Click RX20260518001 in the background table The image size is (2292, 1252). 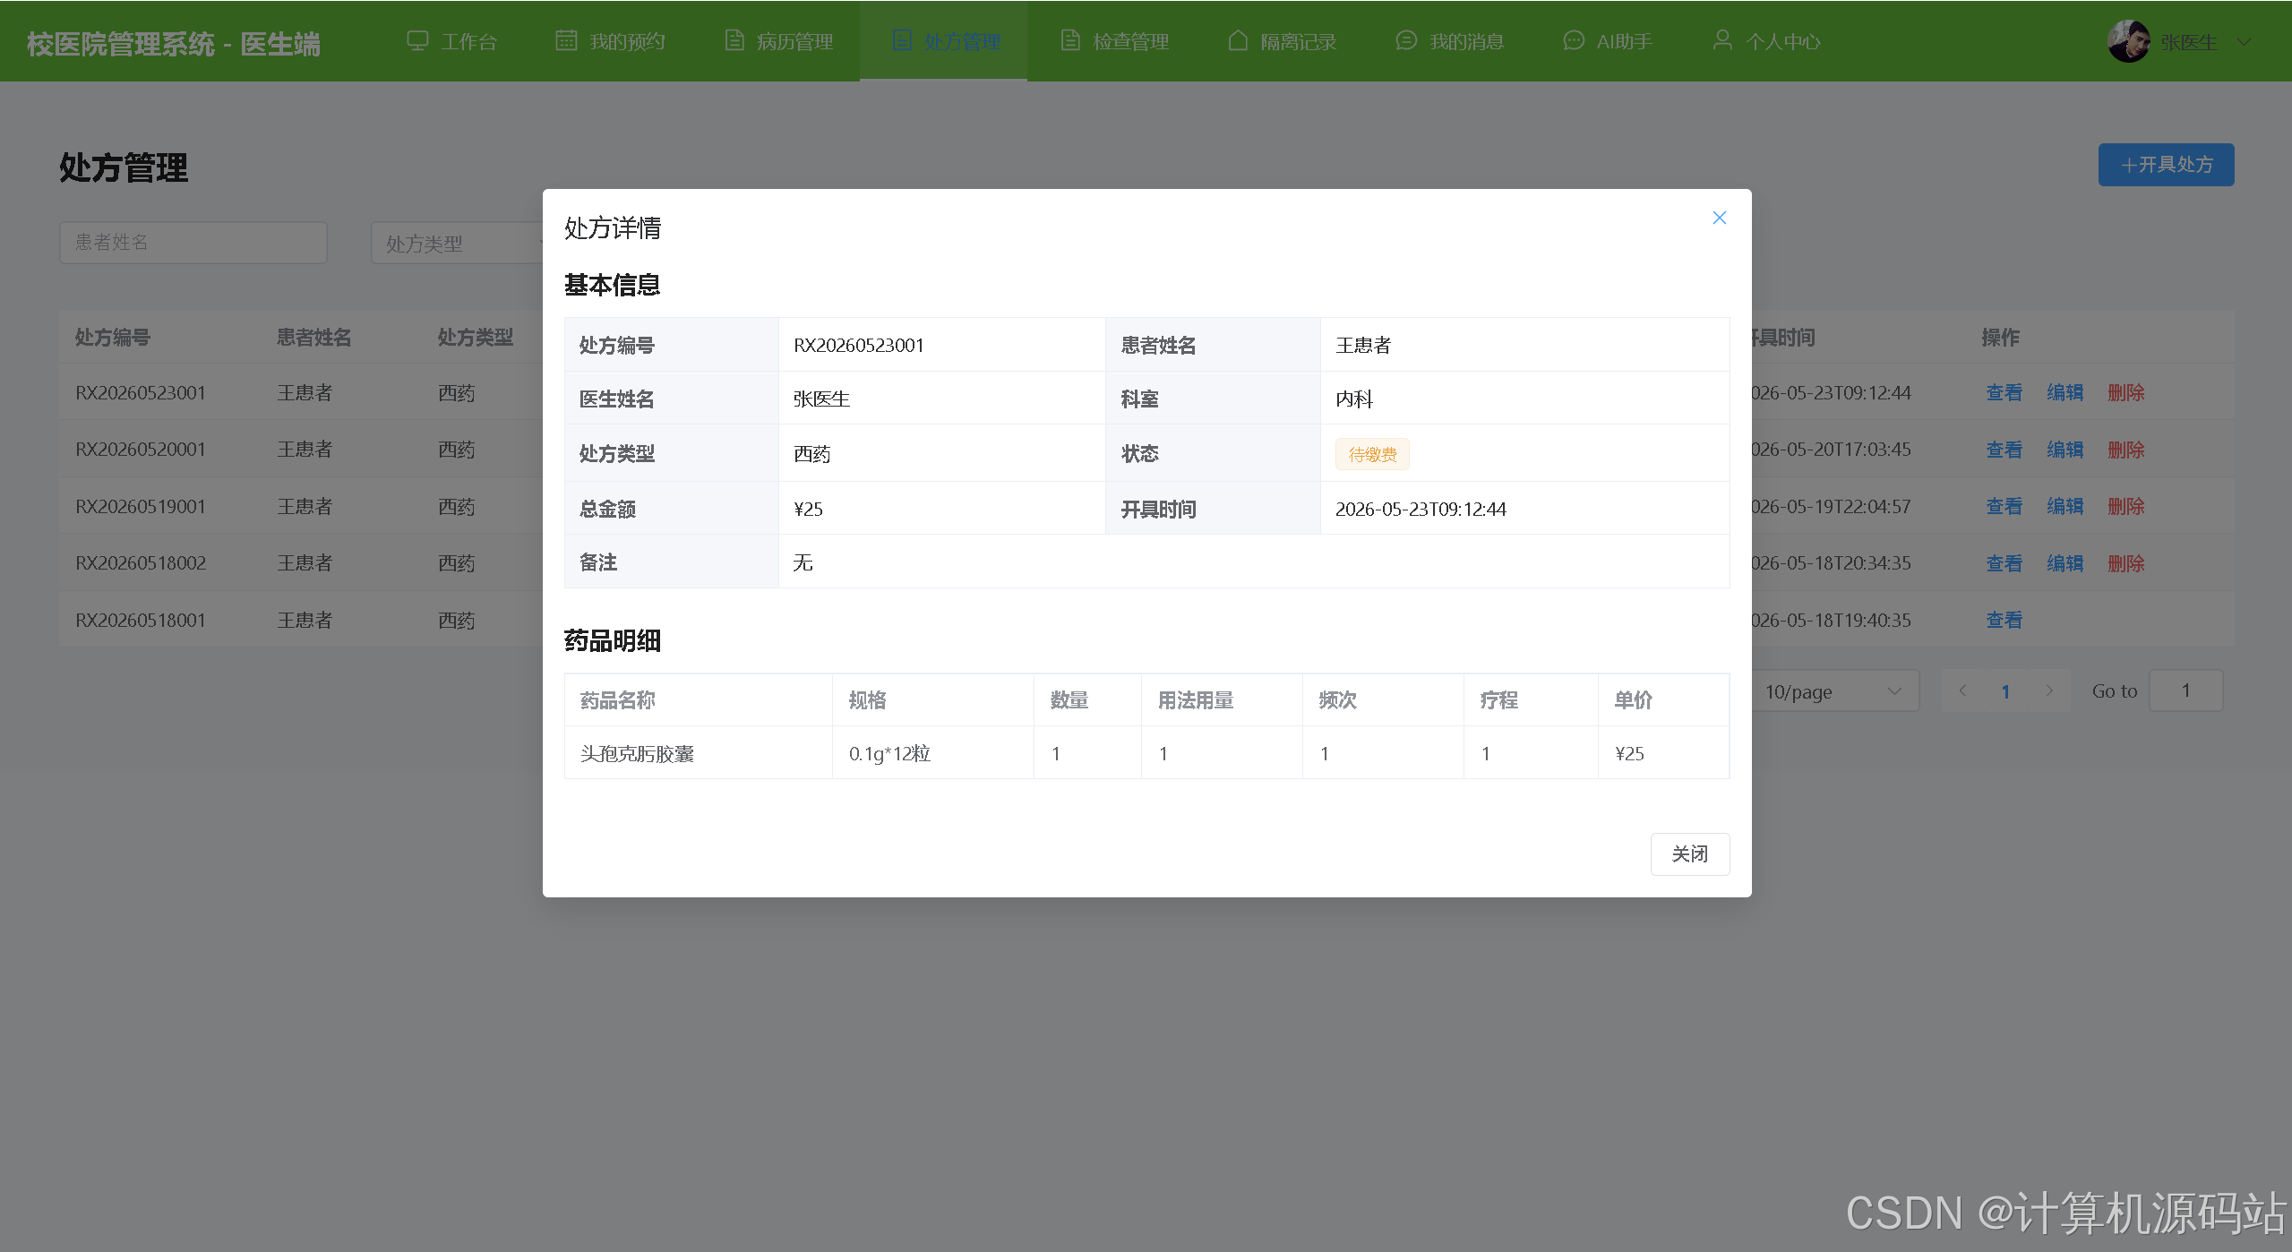(x=141, y=620)
